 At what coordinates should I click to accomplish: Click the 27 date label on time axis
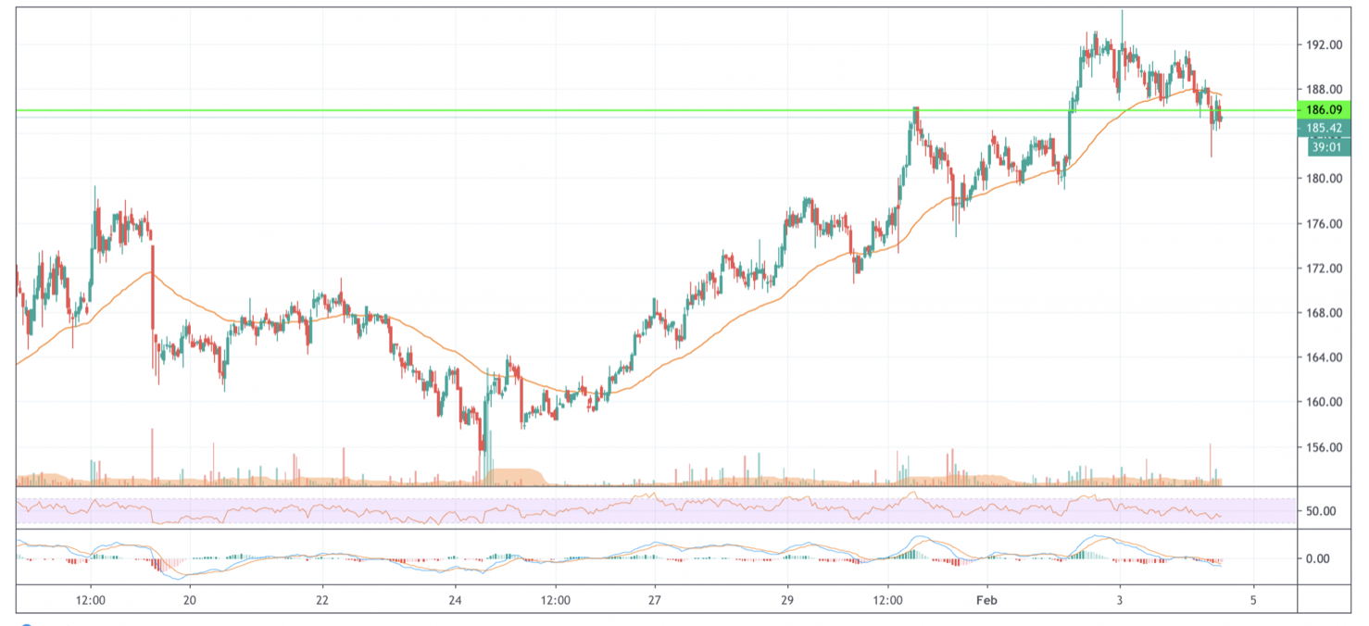(x=654, y=600)
